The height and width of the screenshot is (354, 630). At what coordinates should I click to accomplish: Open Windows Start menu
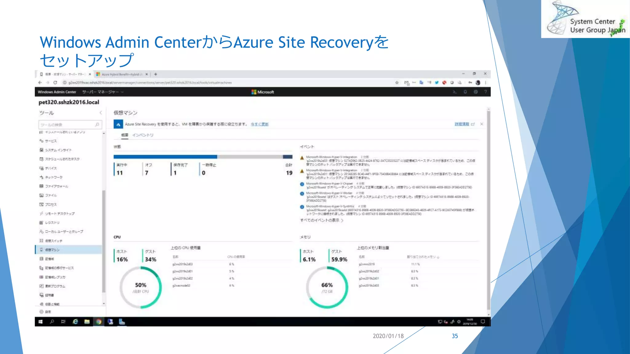41,322
